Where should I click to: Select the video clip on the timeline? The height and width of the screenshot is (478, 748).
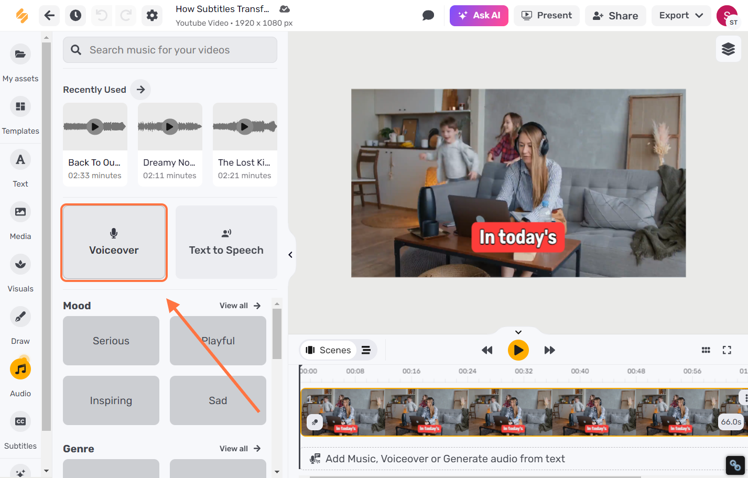click(x=524, y=412)
